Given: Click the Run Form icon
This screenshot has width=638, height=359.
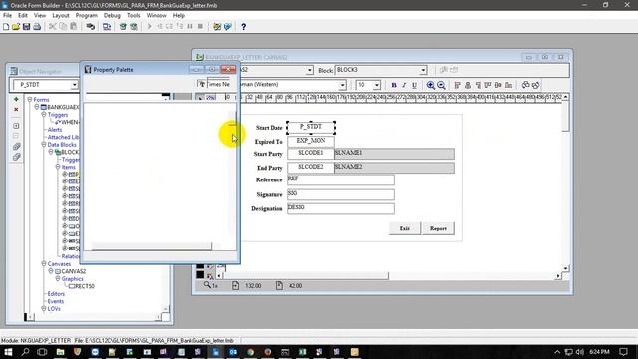Looking at the screenshot, I should (107, 27).
